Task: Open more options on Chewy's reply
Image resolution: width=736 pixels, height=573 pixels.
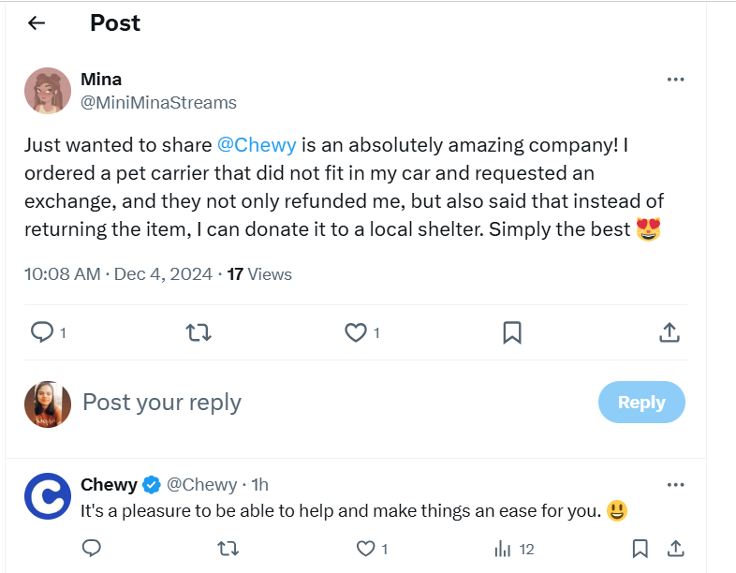Action: pyautogui.click(x=676, y=485)
